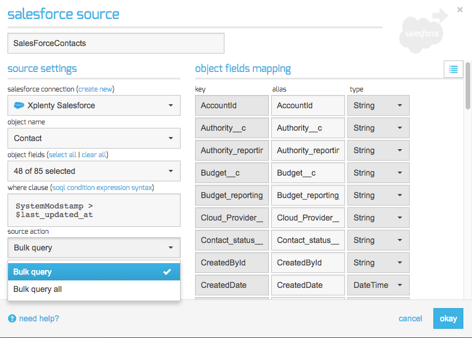
Task: Close the dialog with the X icon
Action: point(460,9)
